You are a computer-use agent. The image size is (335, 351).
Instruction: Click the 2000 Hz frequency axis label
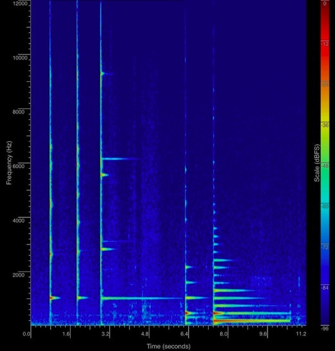(19, 275)
